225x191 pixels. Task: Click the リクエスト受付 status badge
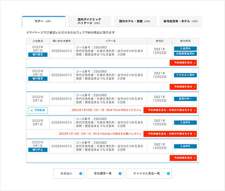pos(185,75)
